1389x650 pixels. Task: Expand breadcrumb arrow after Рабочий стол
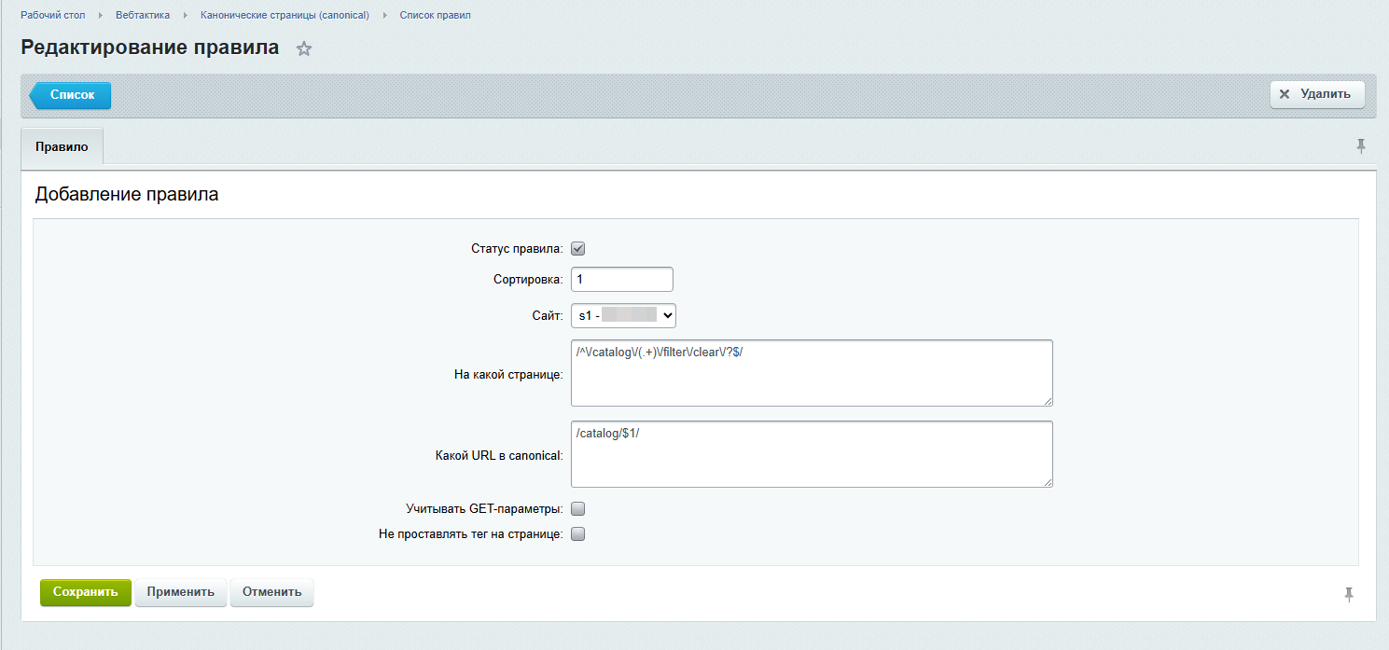(x=101, y=16)
